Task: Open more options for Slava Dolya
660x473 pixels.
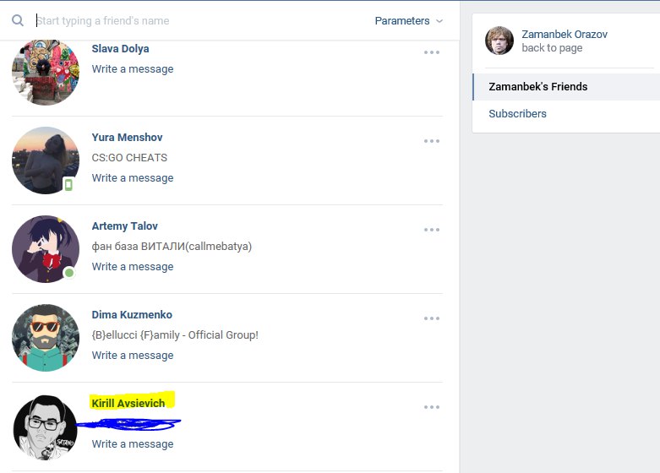Action: pos(432,52)
